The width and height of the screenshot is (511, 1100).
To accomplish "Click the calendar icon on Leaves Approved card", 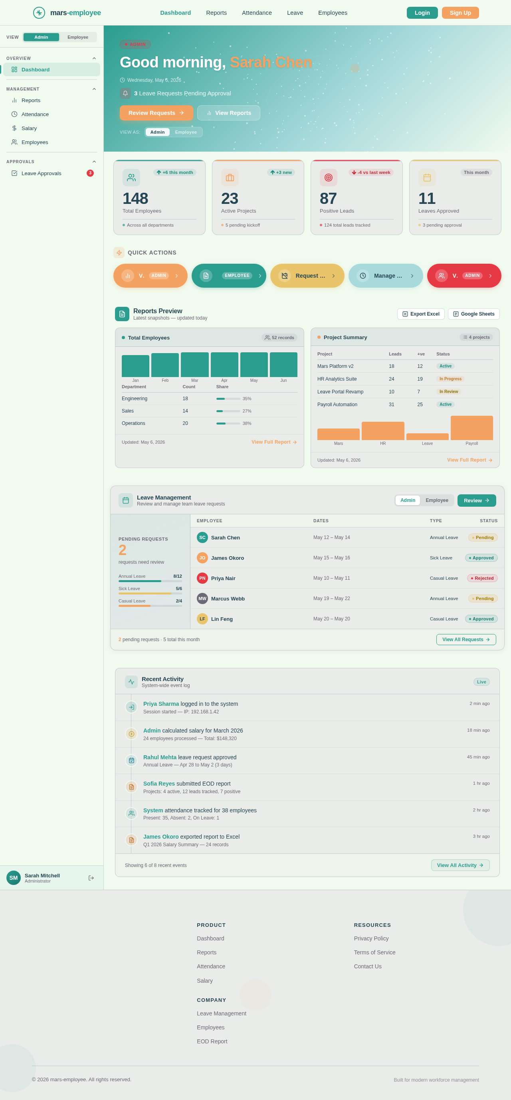I will click(x=427, y=178).
